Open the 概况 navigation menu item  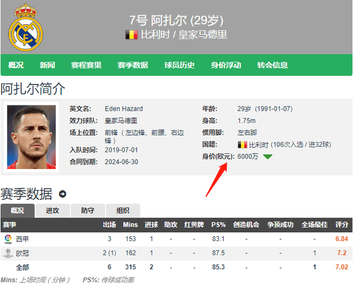click(16, 65)
